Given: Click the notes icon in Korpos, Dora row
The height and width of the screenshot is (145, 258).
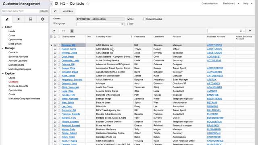Looking at the screenshot, I should tap(55, 68).
